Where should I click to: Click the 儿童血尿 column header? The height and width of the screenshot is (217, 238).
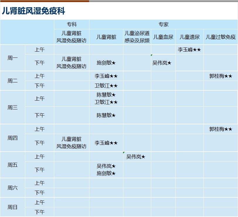click(163, 37)
